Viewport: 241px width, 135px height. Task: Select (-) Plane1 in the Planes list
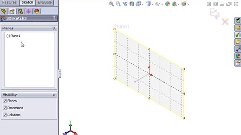(x=13, y=36)
